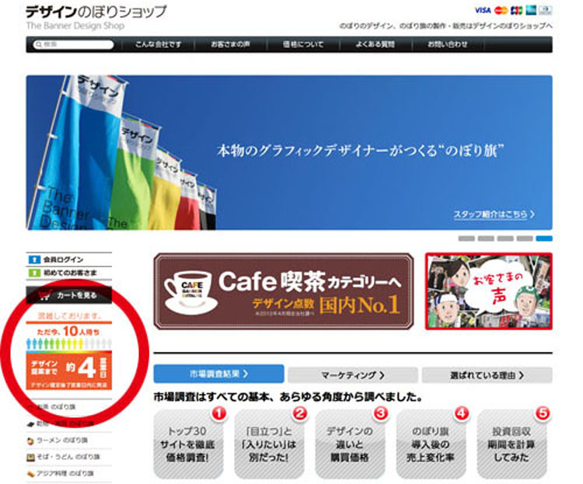Click the ramen bowl icon in sidebar
Screen dimensions: 583x484
31,440
